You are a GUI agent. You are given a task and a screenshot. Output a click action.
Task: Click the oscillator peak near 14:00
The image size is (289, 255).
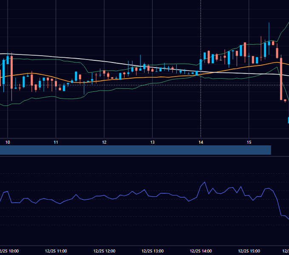(204, 182)
